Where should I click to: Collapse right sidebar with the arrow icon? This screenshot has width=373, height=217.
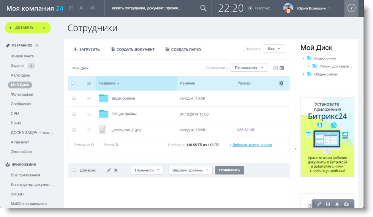click(295, 149)
